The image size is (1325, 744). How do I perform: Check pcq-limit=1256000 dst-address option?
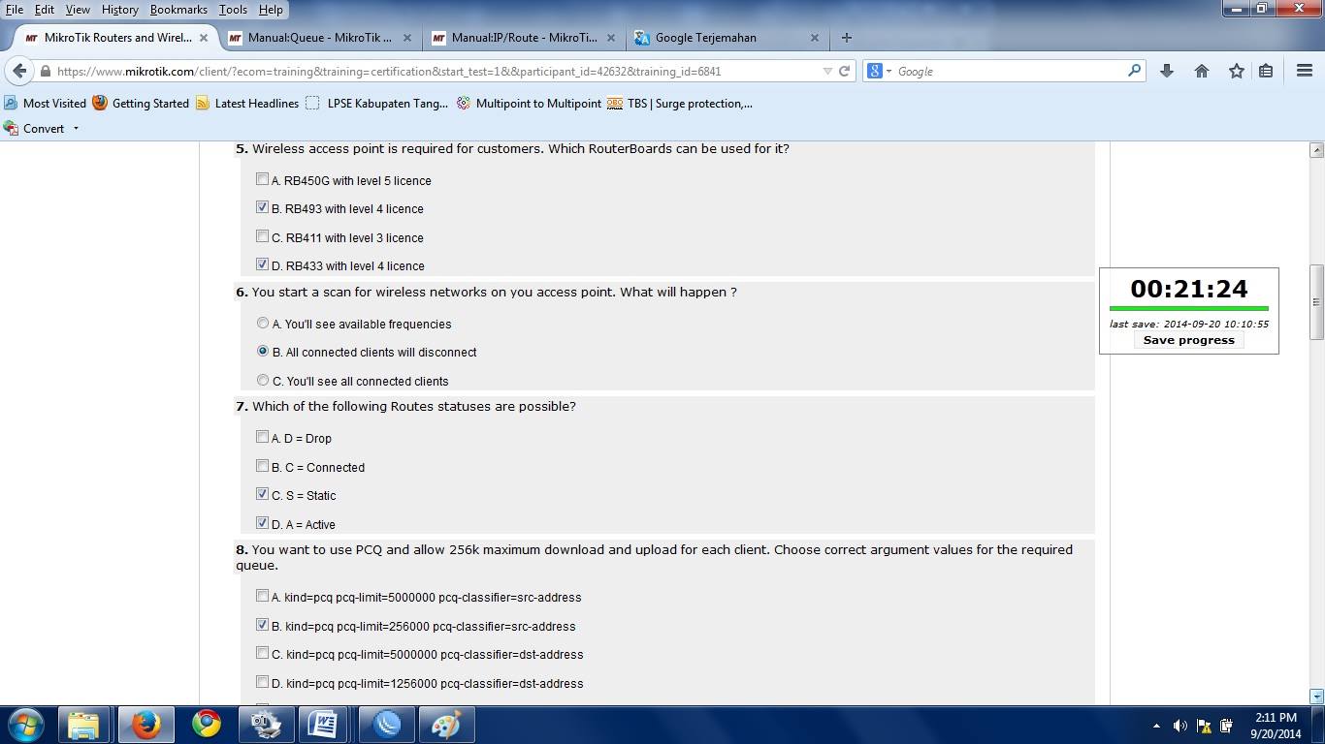point(263,682)
